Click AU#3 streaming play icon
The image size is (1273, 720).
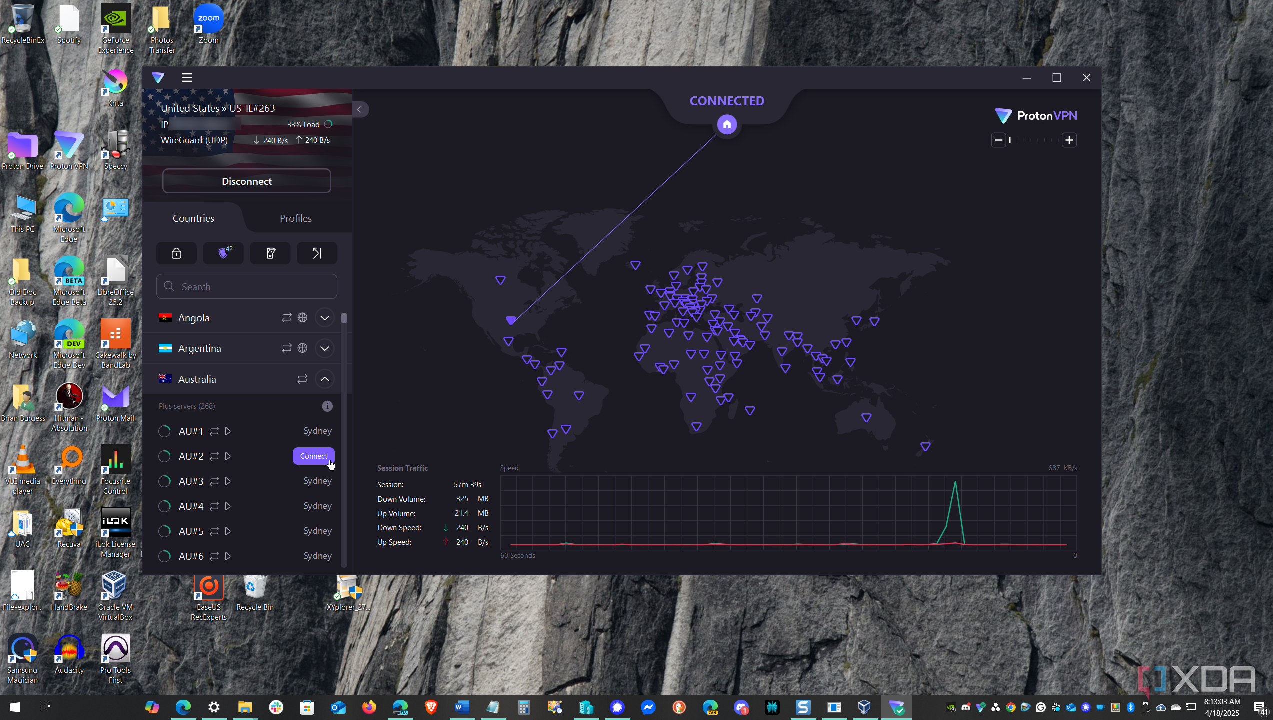(228, 481)
